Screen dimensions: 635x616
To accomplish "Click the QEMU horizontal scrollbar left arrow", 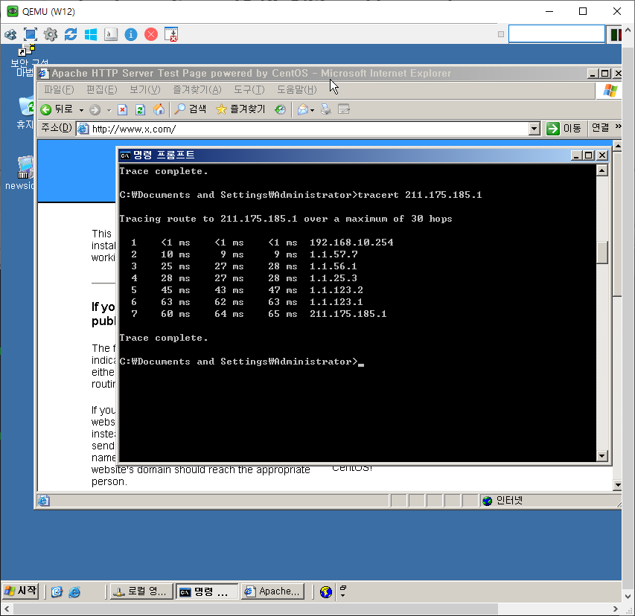I will coord(7,609).
